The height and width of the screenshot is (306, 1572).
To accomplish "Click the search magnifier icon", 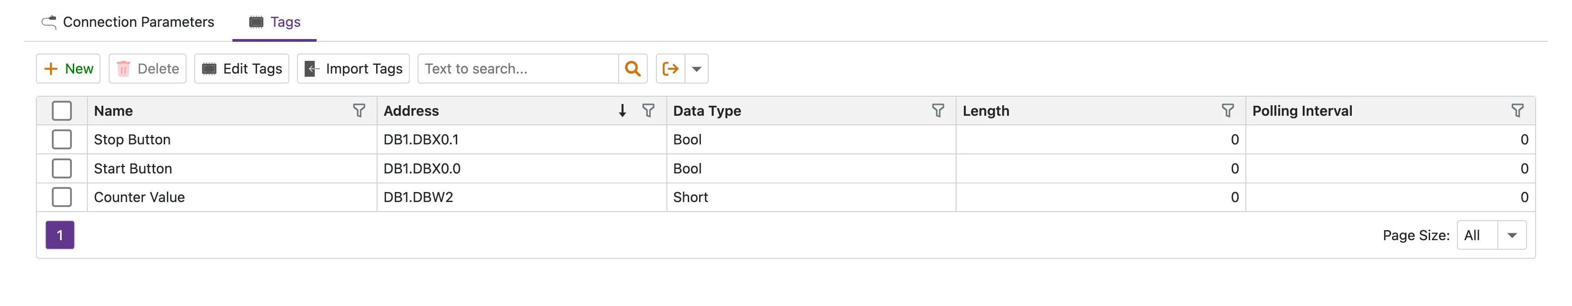I will (633, 68).
